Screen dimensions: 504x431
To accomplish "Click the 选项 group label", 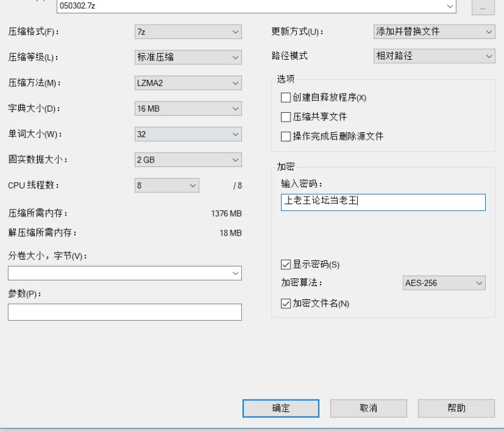I will 285,79.
